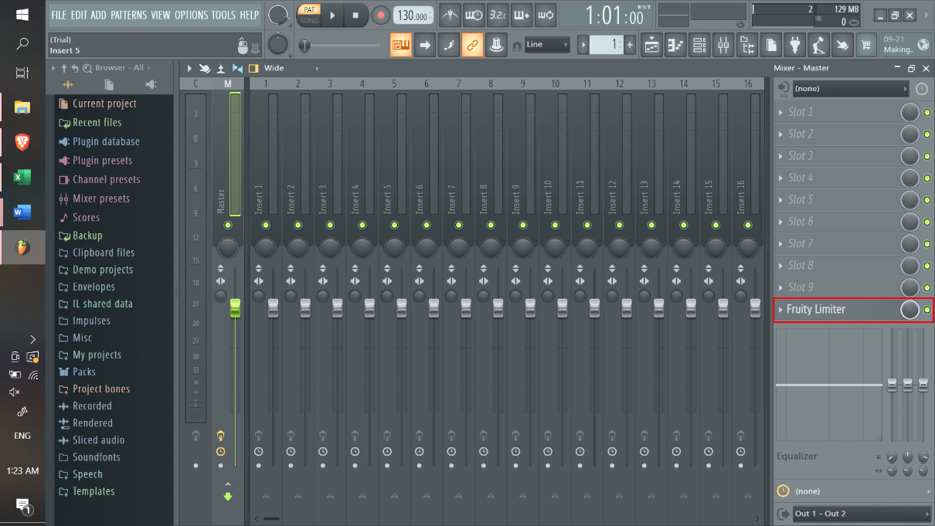Click the record button in the transport bar
This screenshot has width=935, height=526.
[380, 15]
